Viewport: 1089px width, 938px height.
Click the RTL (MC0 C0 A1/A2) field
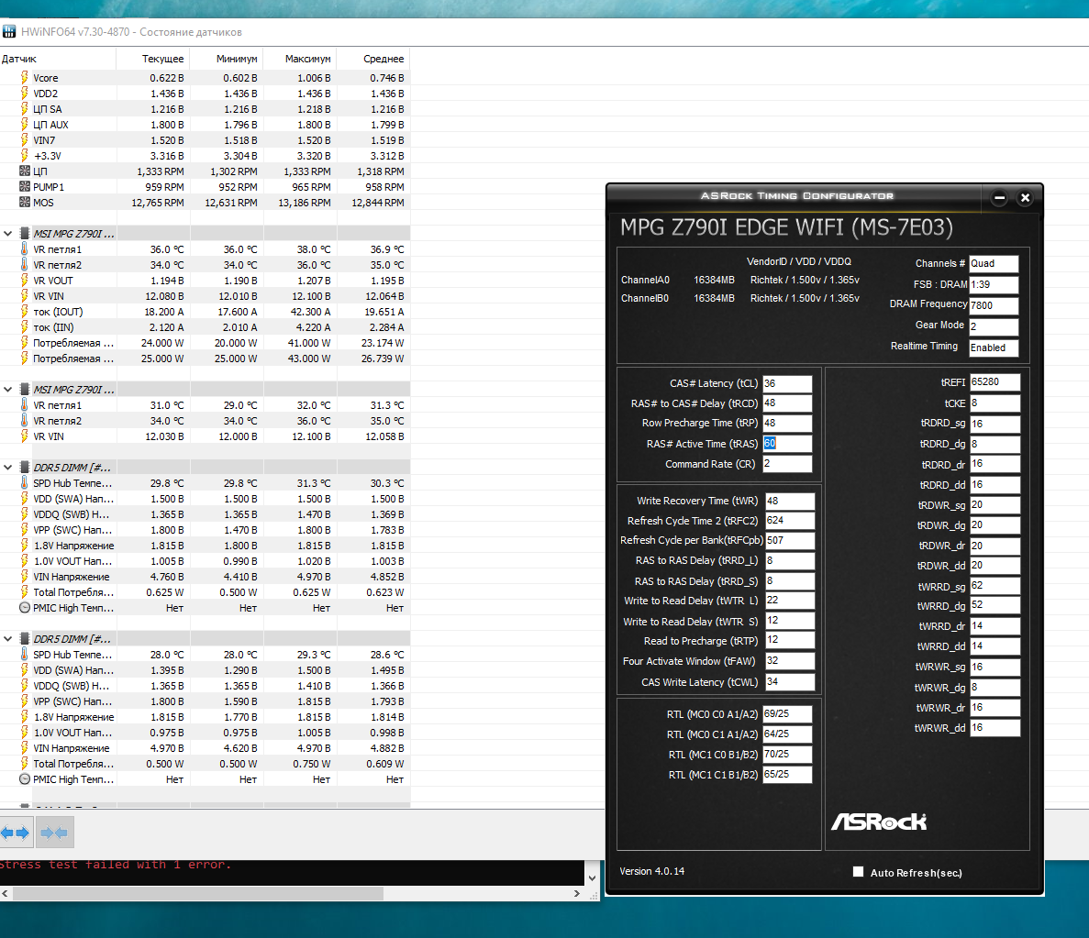pyautogui.click(x=787, y=713)
